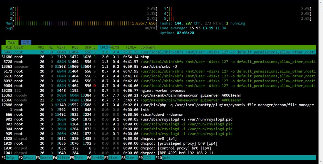Viewport: 323px width, 164px height.
Task: Select the nginx worker process row
Action: (159, 91)
